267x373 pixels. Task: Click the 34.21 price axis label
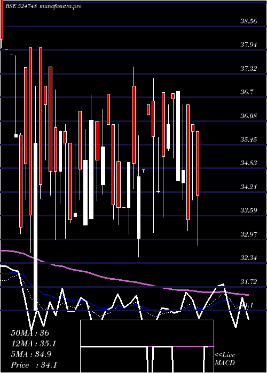249,187
